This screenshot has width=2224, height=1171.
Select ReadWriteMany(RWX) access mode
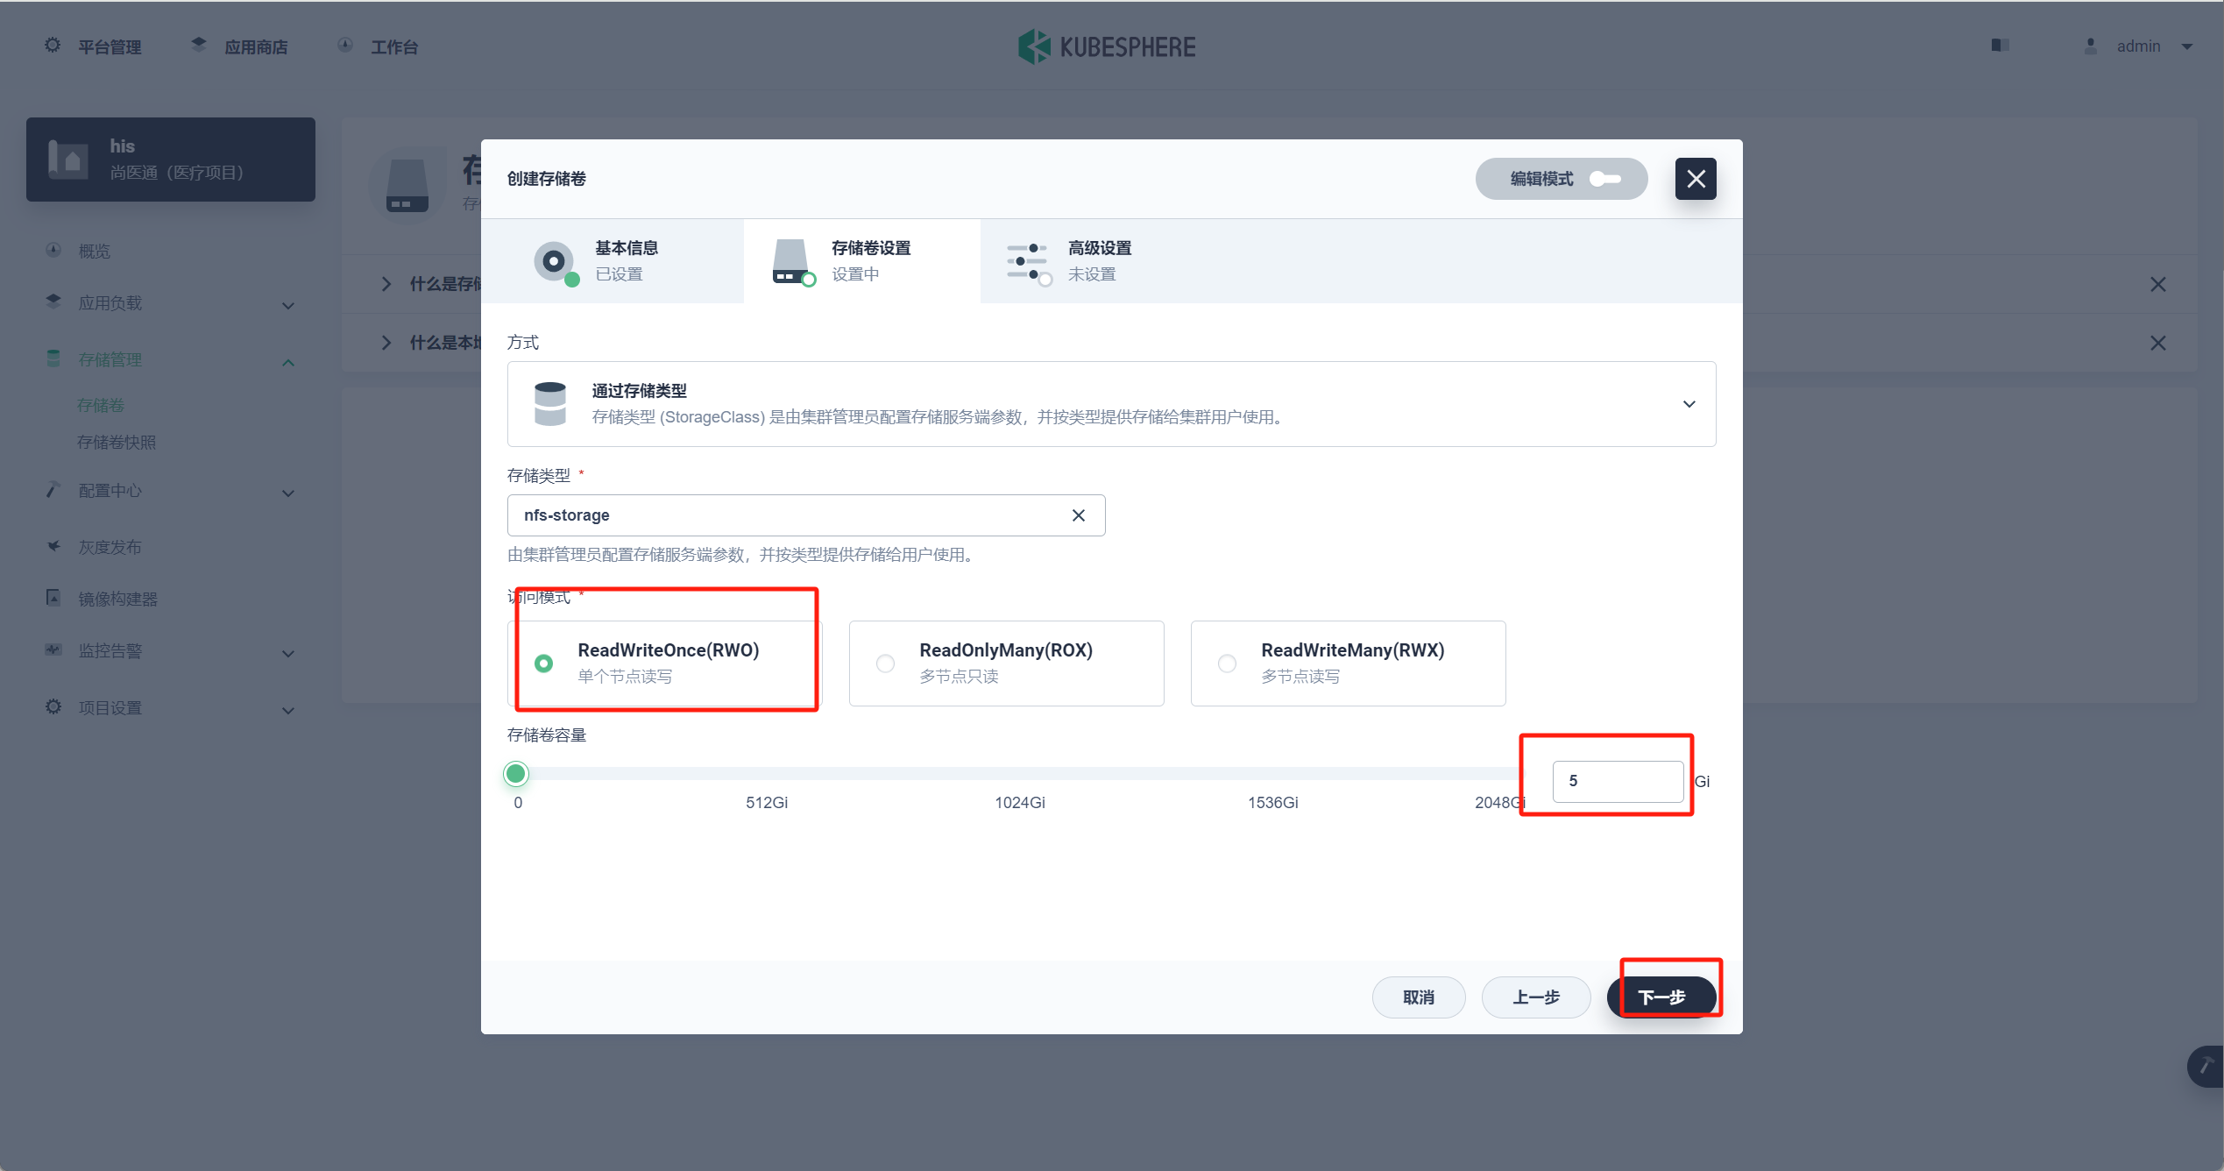tap(1349, 664)
